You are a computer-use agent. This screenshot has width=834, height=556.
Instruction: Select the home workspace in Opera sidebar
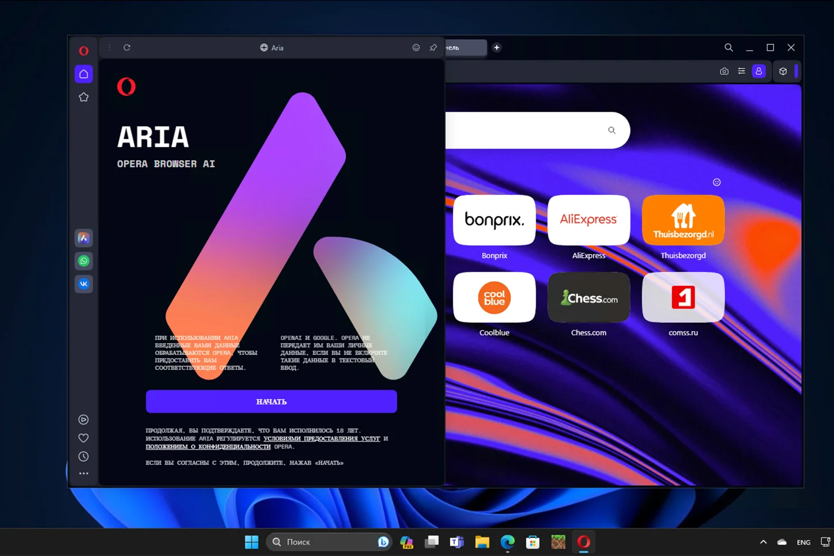(84, 74)
